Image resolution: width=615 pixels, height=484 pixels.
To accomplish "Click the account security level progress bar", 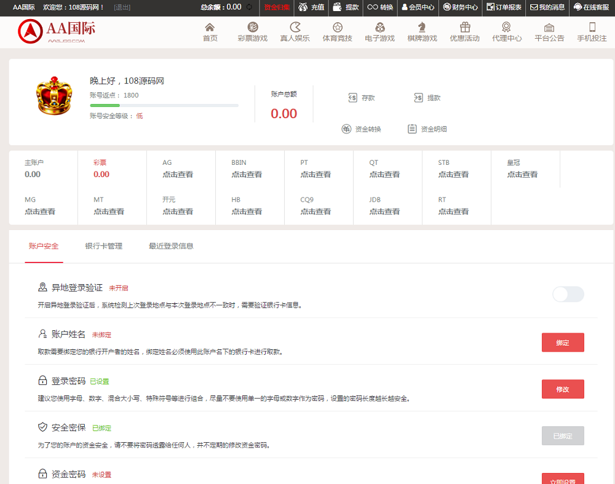I will coord(164,105).
